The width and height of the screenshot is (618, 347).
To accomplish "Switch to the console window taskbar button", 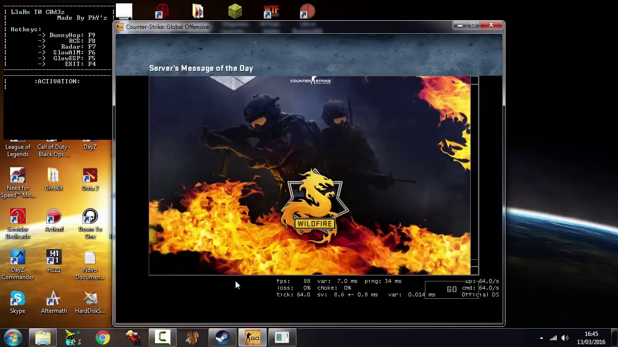I will 282,337.
